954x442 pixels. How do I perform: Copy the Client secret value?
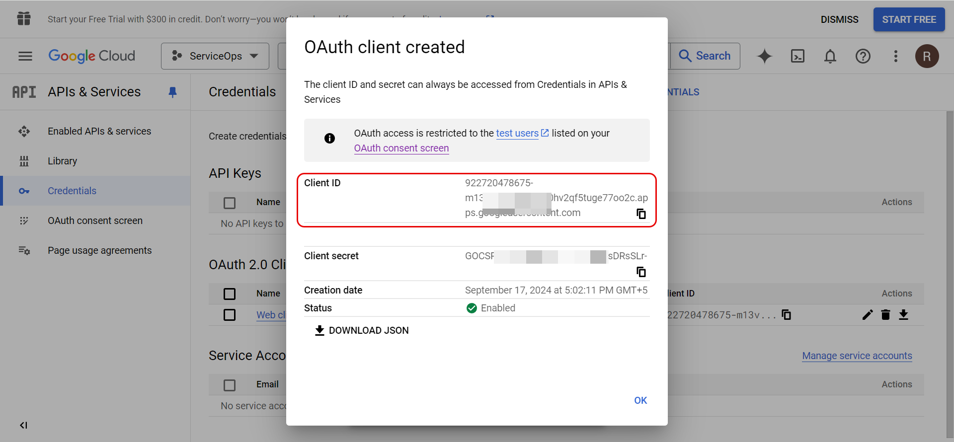[641, 272]
